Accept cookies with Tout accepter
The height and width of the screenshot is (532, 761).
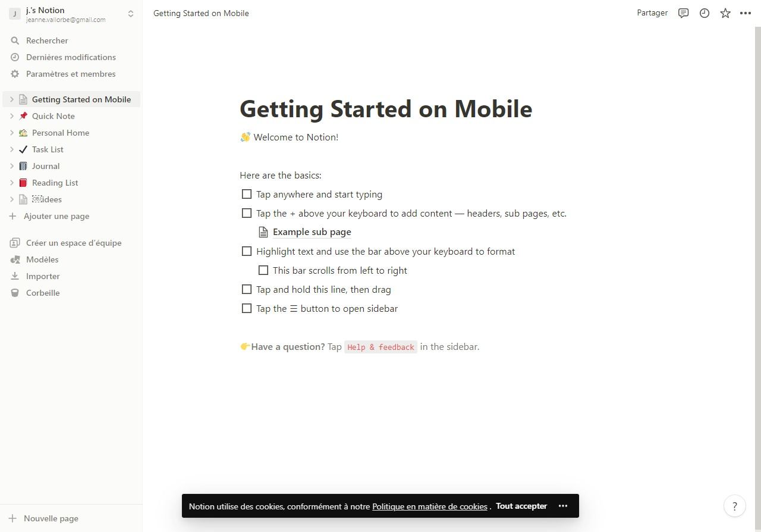[521, 506]
